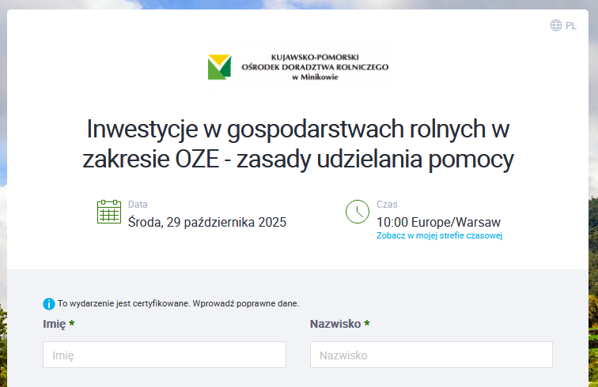Click the 10:00 Europe/Warsaw time text
The height and width of the screenshot is (387, 598).
point(438,222)
